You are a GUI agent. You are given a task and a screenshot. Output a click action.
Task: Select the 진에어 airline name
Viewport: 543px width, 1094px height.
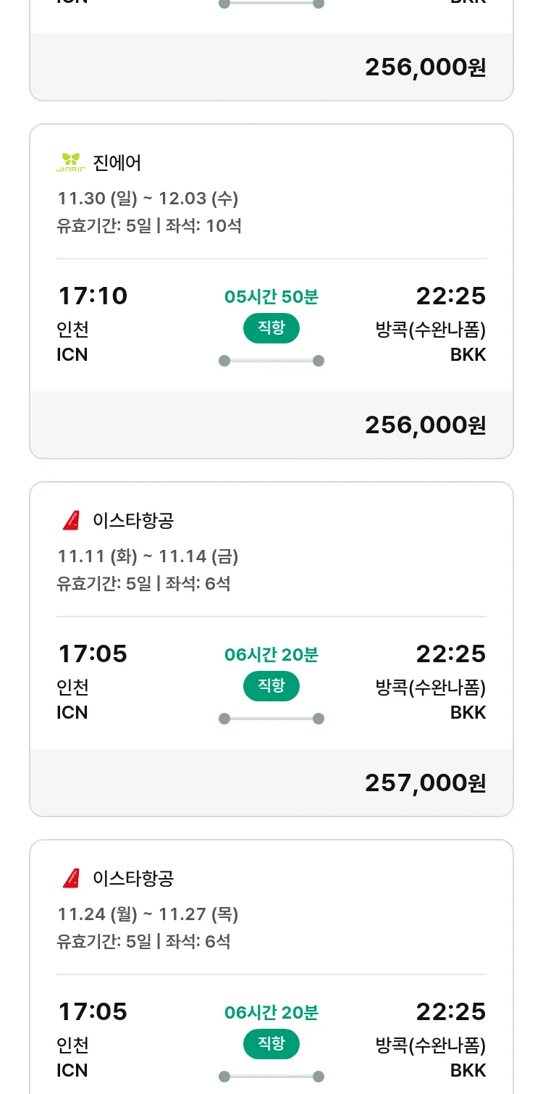117,162
